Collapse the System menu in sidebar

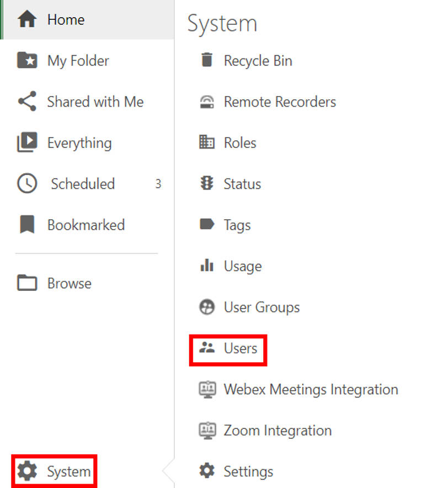(54, 471)
